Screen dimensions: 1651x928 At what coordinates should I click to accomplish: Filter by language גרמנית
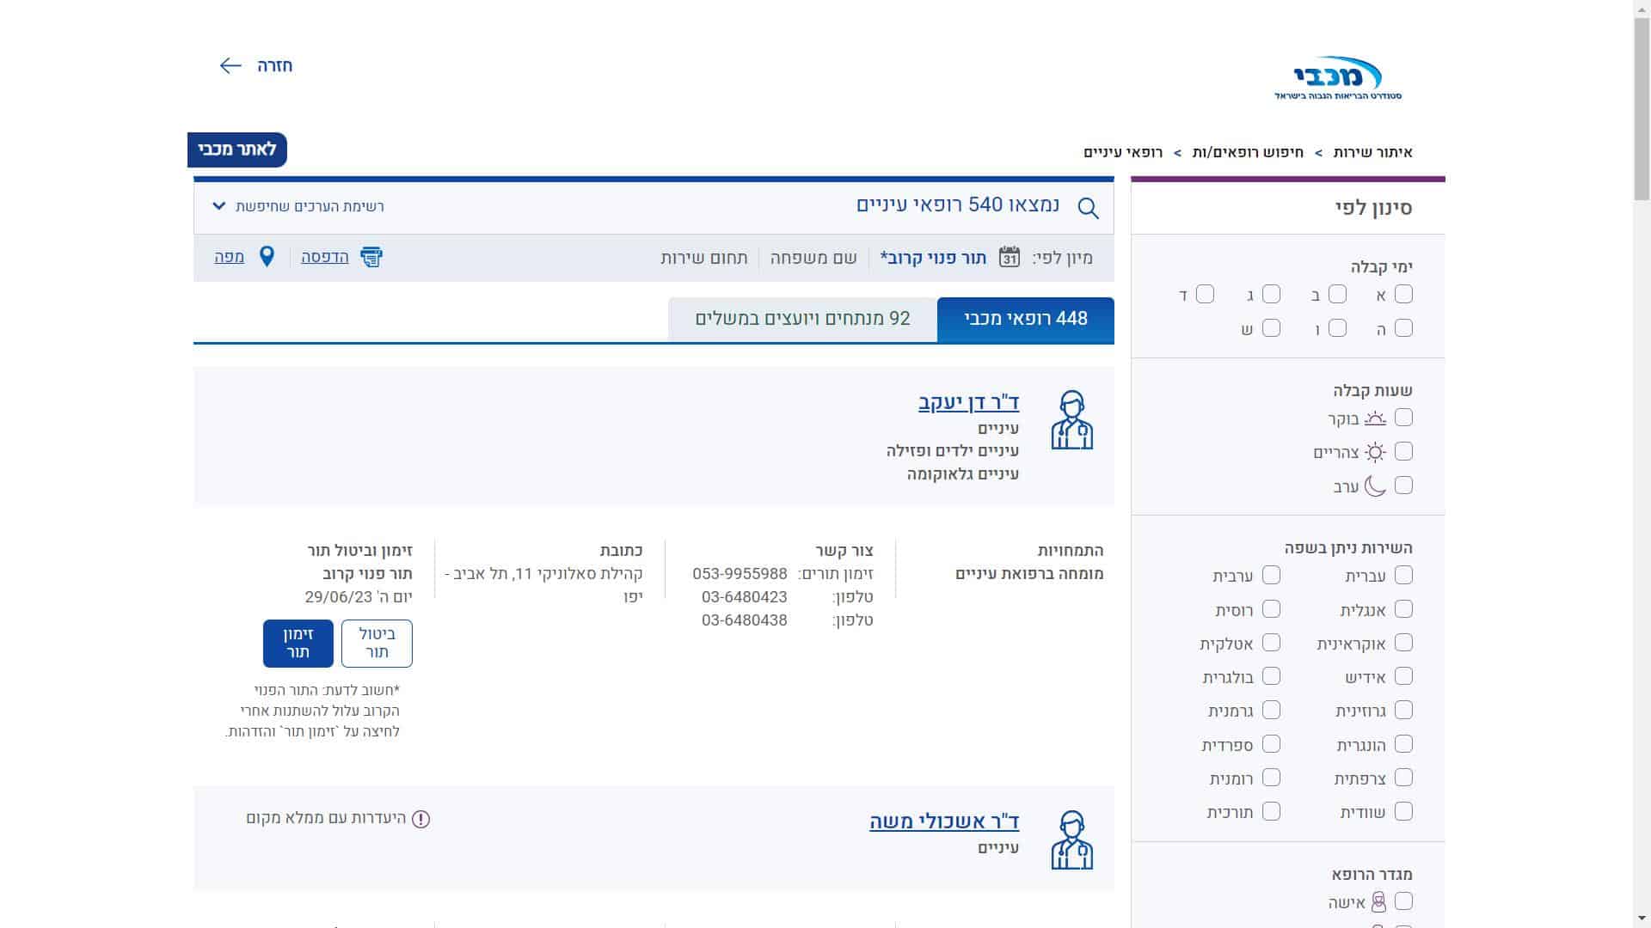pyautogui.click(x=1271, y=709)
